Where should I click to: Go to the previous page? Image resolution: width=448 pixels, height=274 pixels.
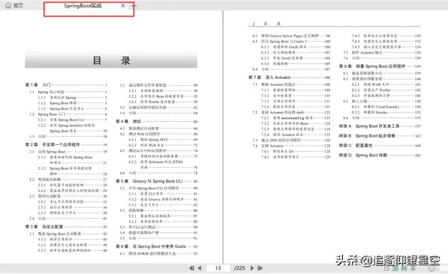pyautogui.click(x=200, y=268)
